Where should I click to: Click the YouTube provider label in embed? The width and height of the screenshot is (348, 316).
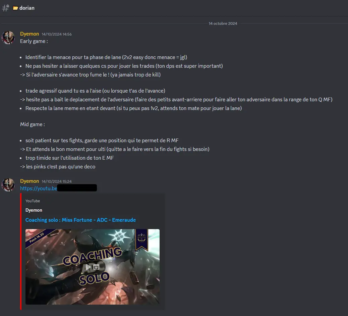tap(33, 201)
